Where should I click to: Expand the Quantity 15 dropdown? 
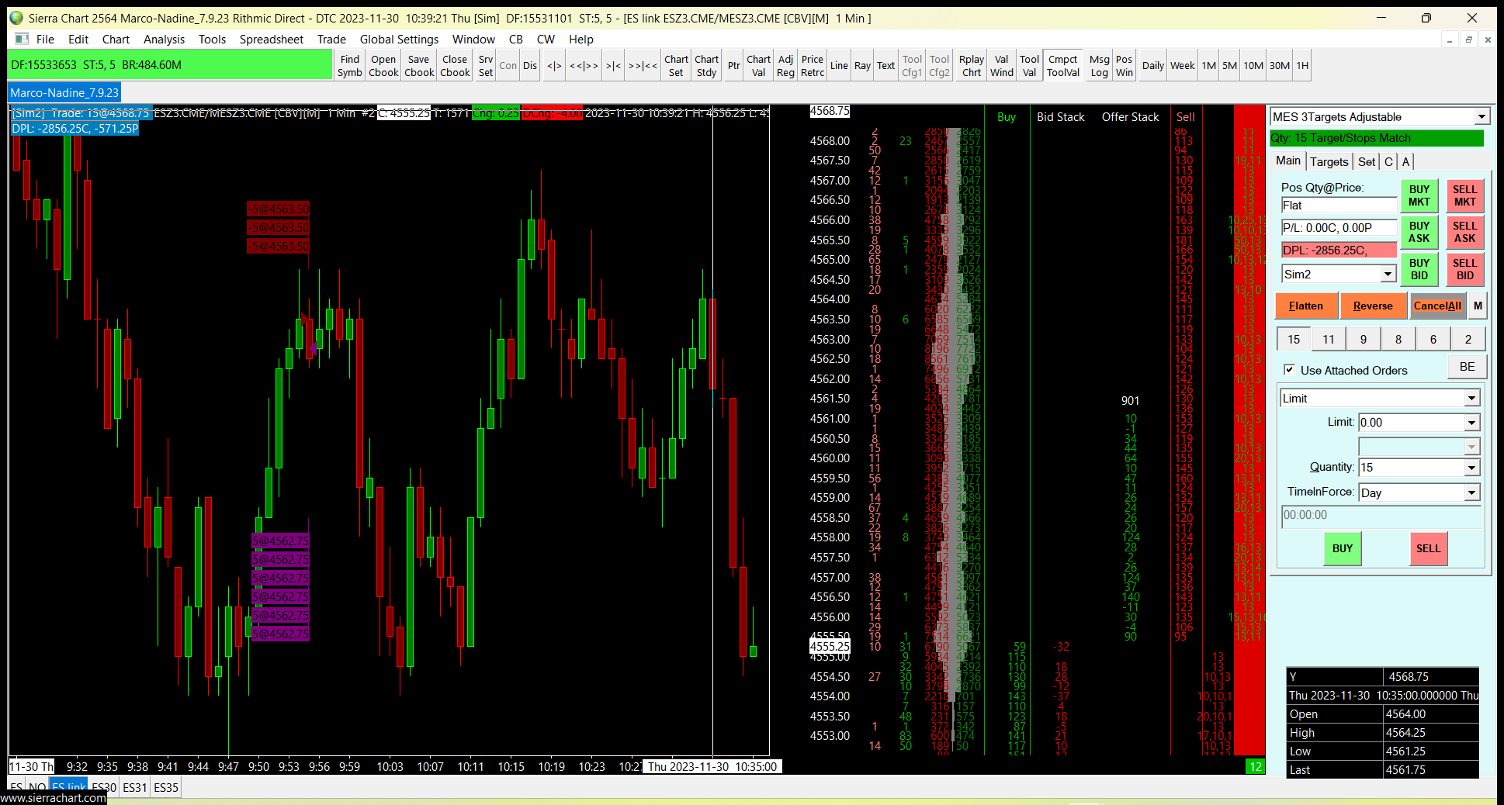(x=1471, y=468)
